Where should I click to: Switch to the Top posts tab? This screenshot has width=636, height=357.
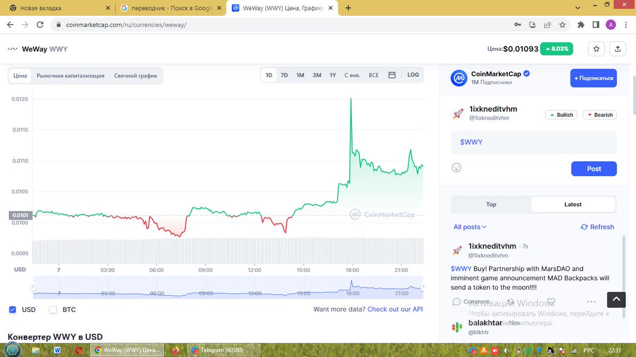(491, 204)
